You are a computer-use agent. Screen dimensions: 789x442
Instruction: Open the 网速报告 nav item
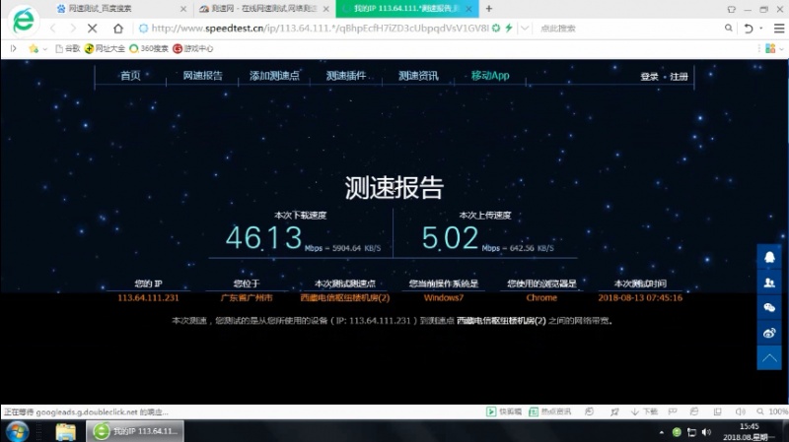202,76
